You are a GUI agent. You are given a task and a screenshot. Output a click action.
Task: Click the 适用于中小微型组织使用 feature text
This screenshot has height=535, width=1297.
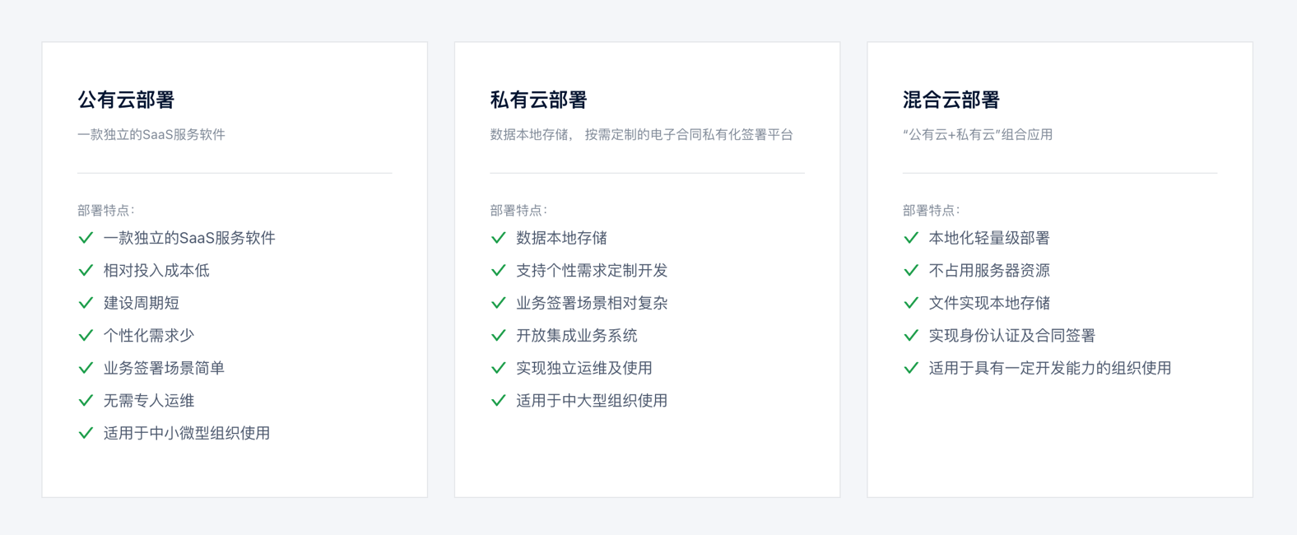pyautogui.click(x=187, y=433)
